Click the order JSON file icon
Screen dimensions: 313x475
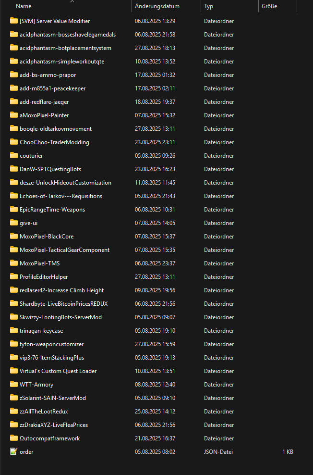13,451
